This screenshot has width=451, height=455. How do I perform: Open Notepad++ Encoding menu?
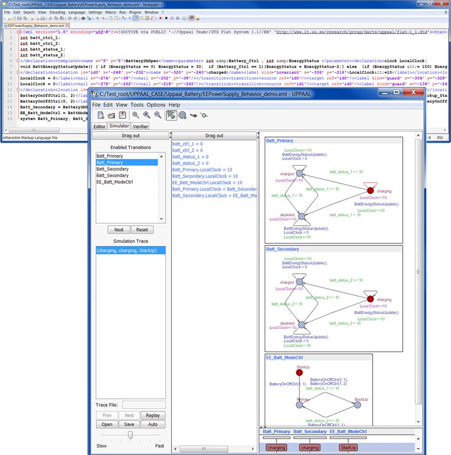(x=57, y=12)
